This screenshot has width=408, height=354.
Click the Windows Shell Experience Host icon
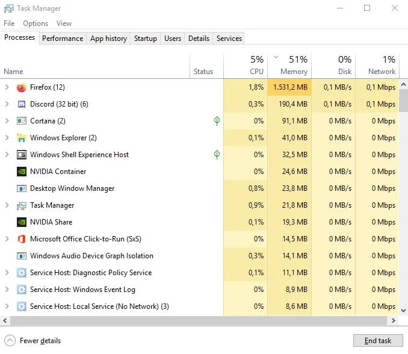pos(21,155)
